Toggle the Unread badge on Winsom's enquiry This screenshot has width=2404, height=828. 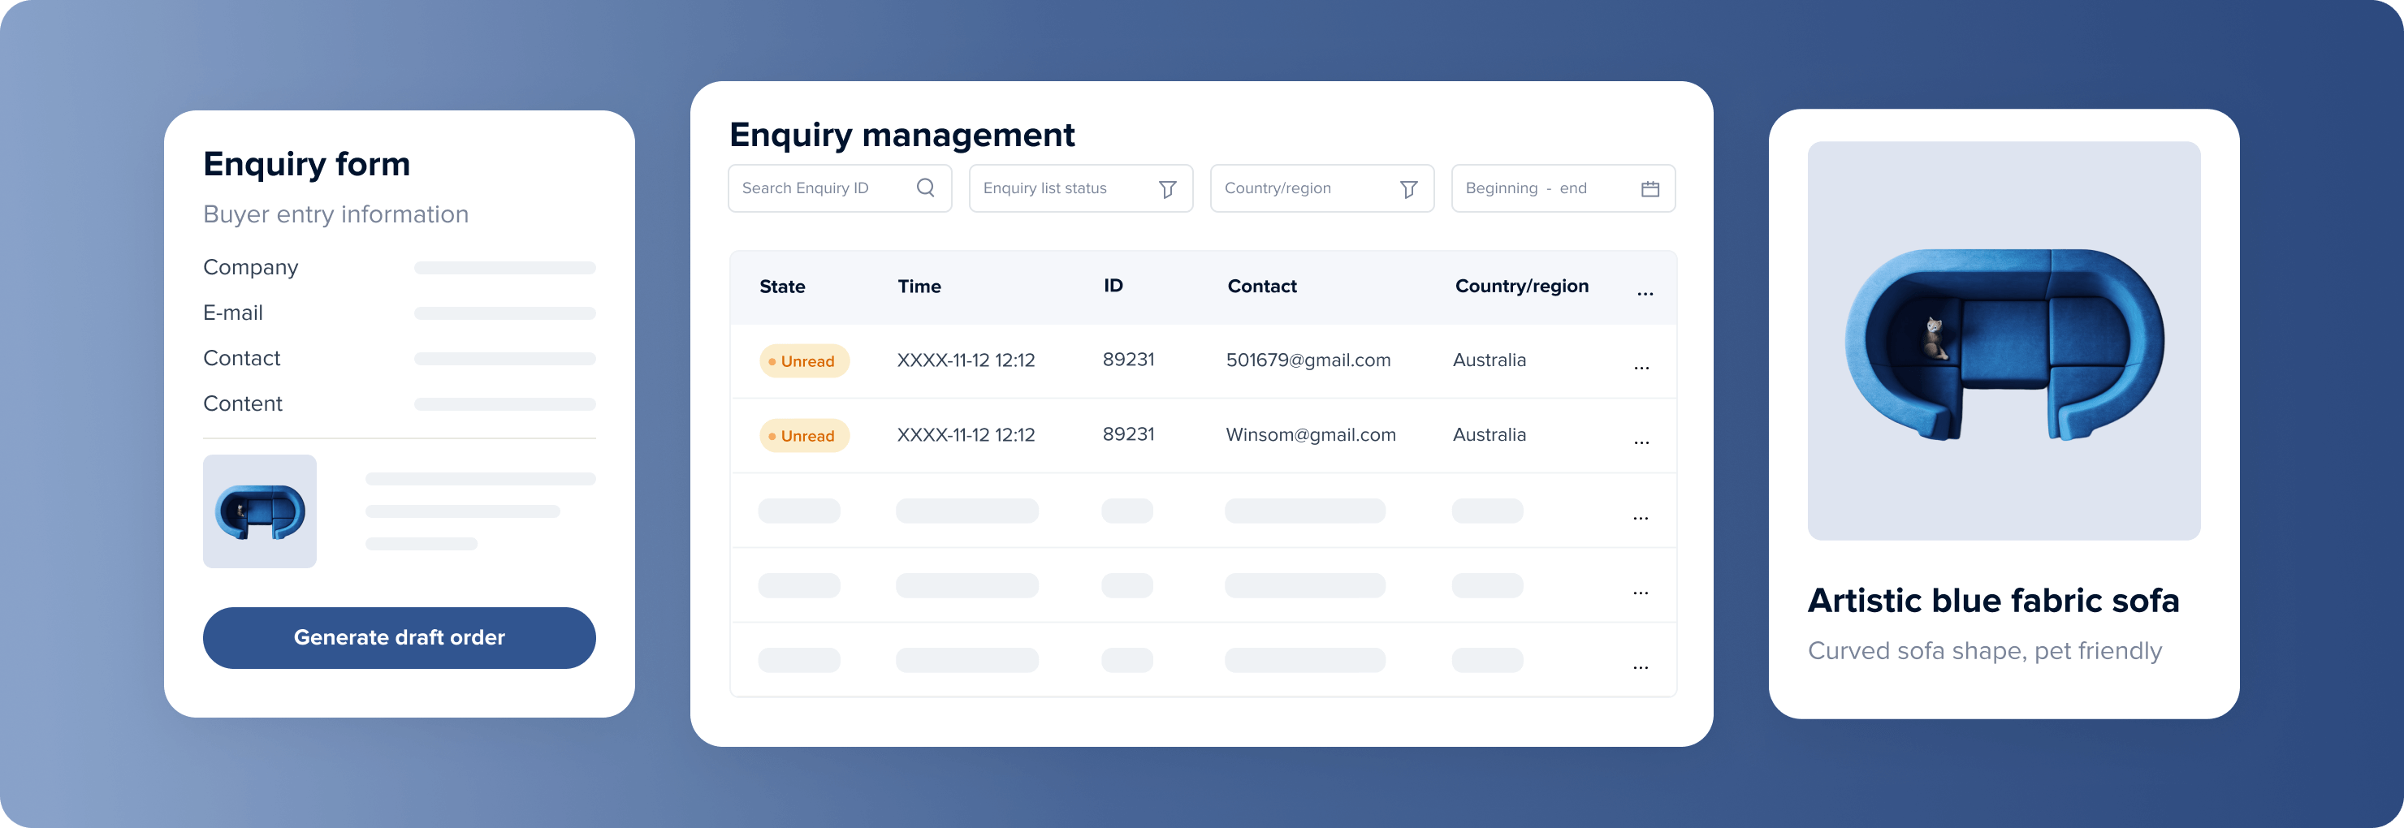coord(803,434)
